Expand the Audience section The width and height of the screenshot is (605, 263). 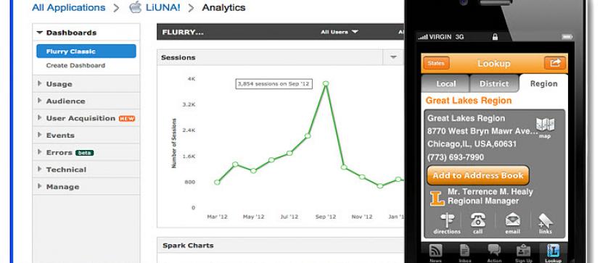(x=86, y=101)
